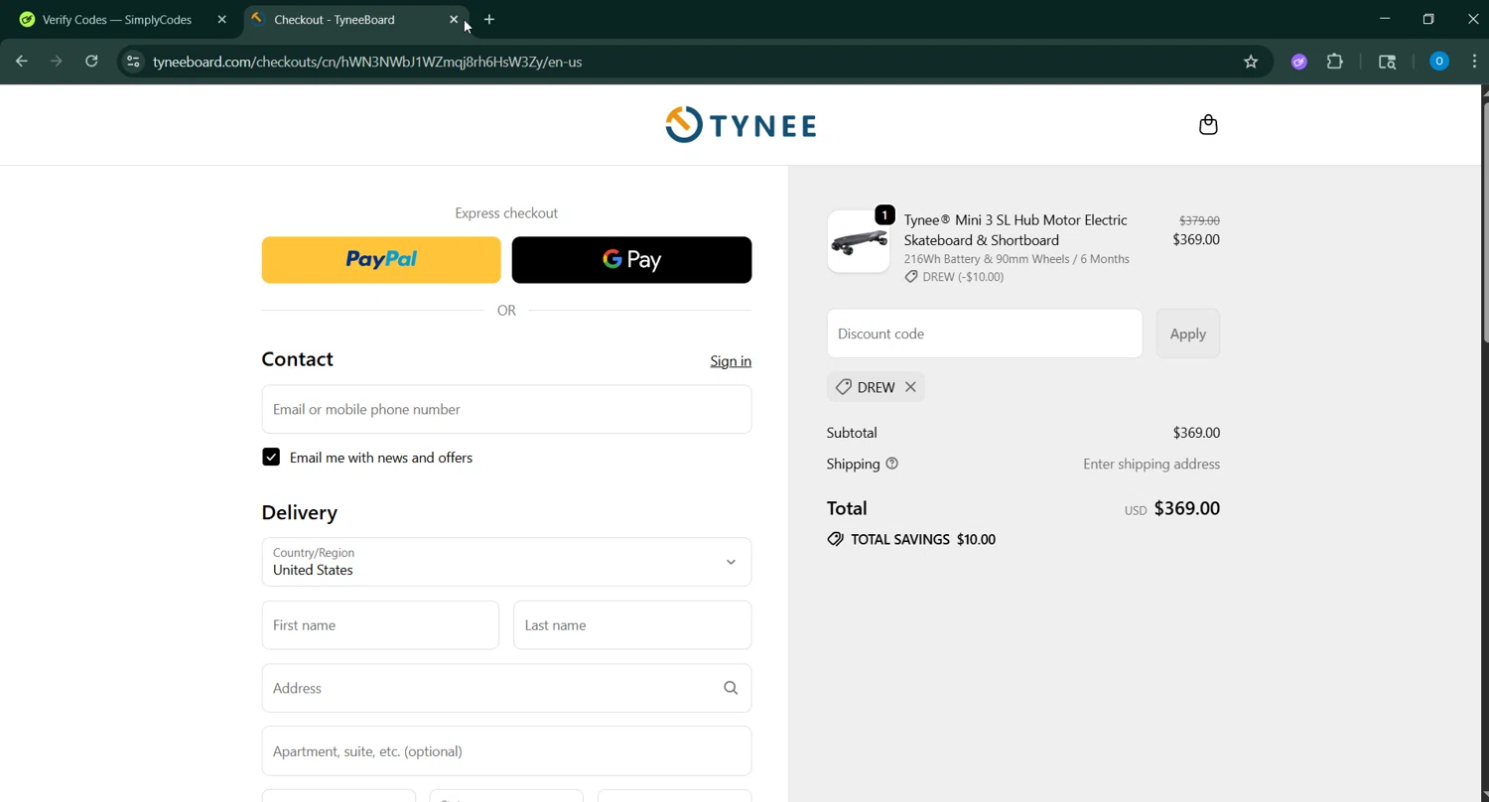The width and height of the screenshot is (1489, 802).
Task: Reload the checkout page
Action: pyautogui.click(x=91, y=62)
